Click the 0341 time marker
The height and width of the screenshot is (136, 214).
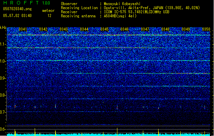[23, 29]
